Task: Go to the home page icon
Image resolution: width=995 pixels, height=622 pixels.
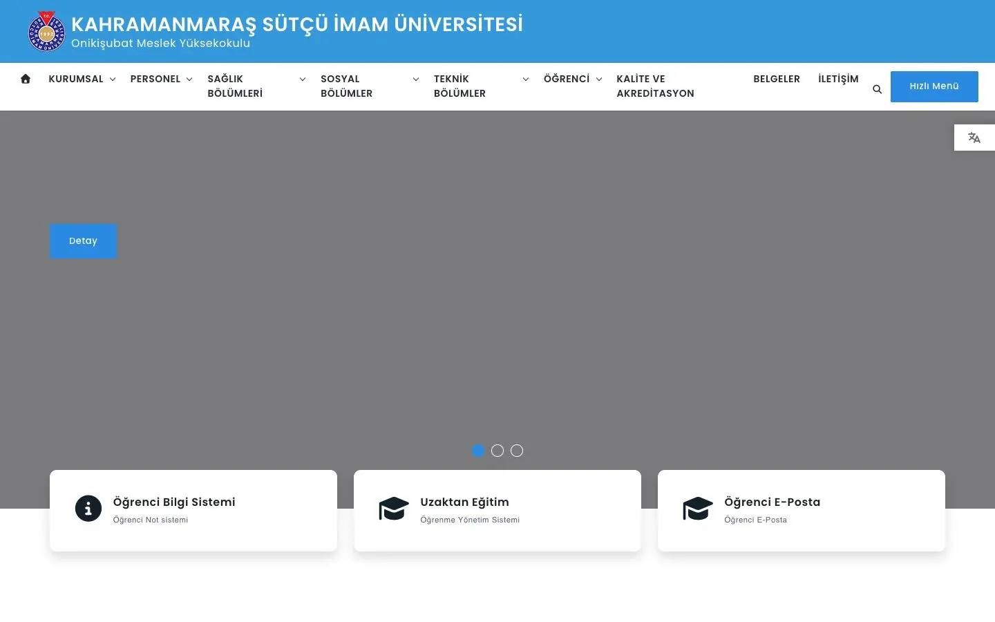Action: click(26, 79)
